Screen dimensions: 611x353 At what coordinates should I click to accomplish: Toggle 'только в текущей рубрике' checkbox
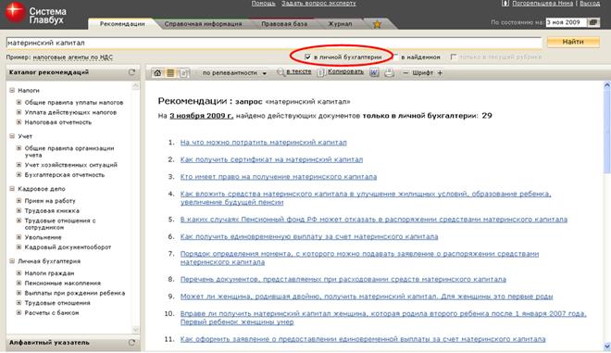coord(454,57)
